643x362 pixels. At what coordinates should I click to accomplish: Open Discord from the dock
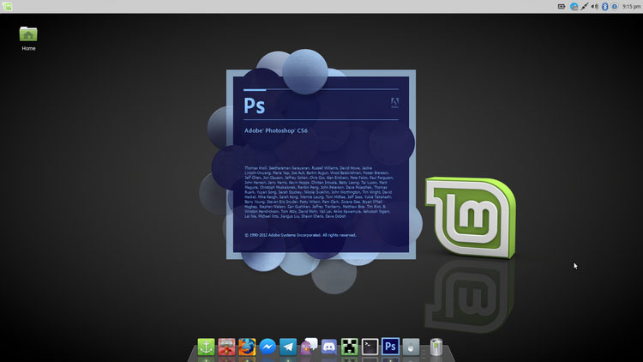pyautogui.click(x=329, y=347)
